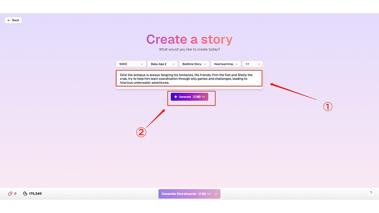Click the sparkle icon on Generate
Screen dimensions: 379x213
[176, 97]
